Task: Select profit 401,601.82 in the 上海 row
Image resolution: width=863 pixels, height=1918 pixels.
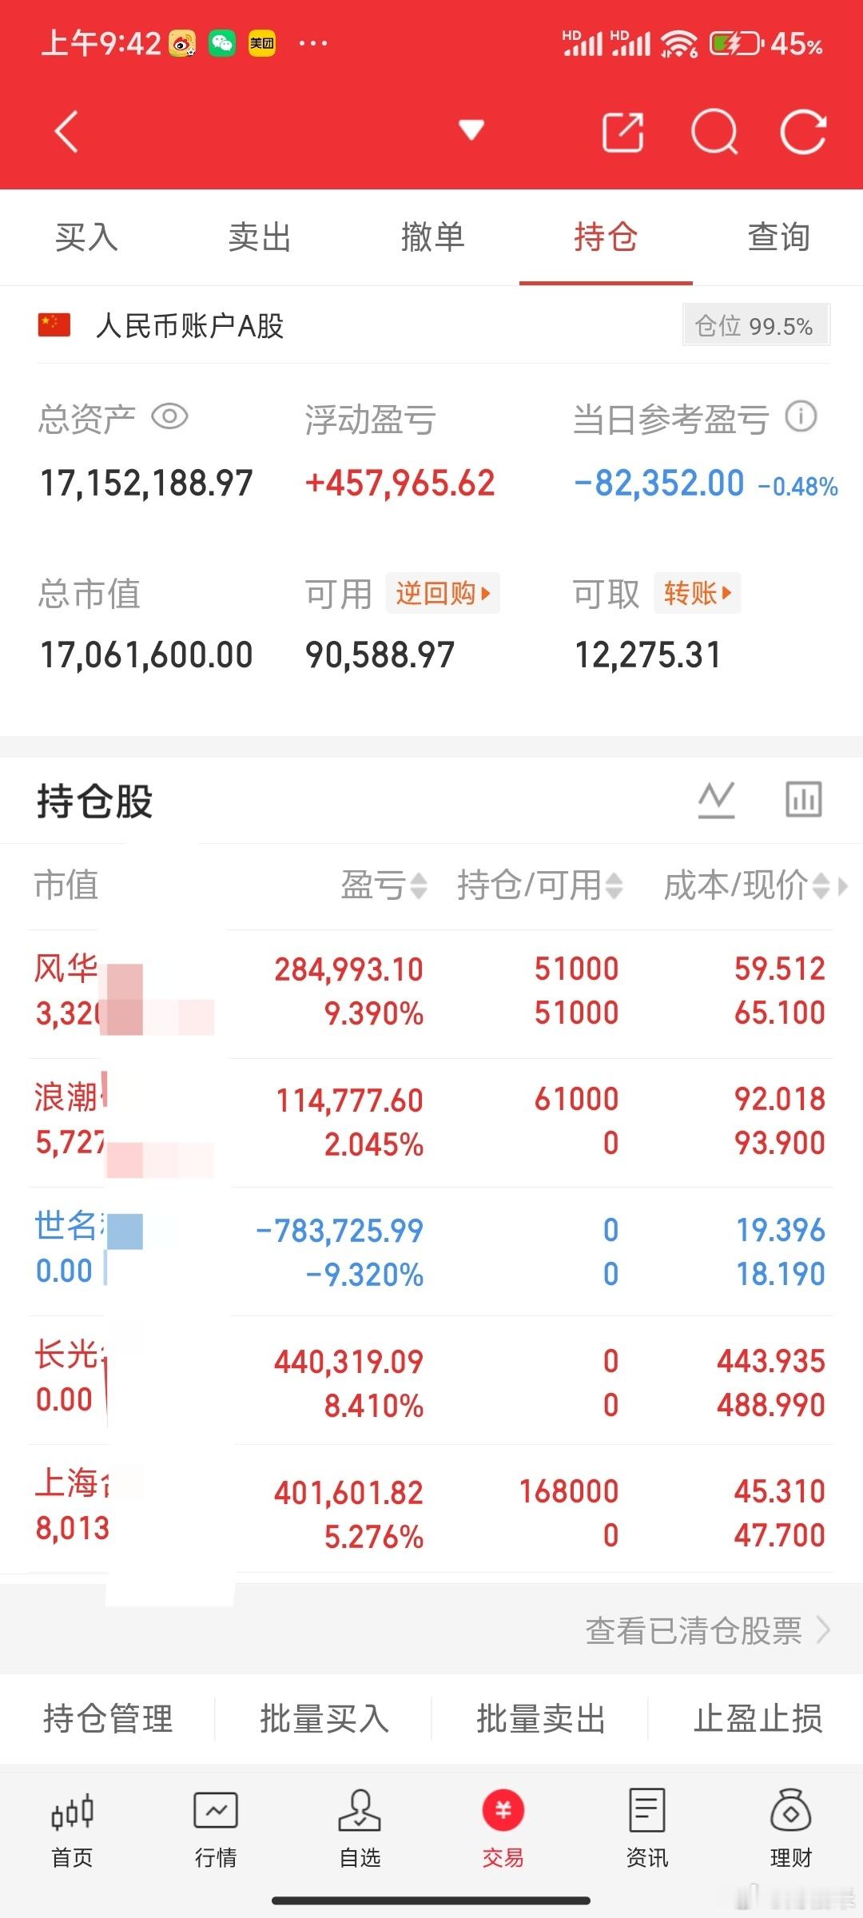Action: (348, 1493)
